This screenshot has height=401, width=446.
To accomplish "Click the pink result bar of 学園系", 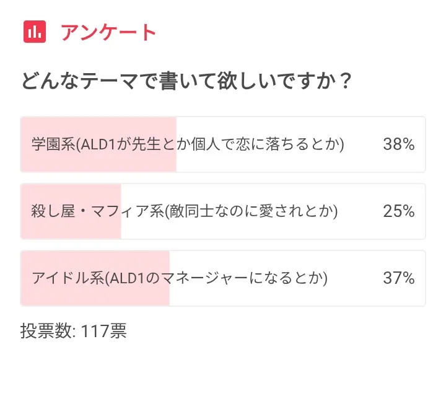I will pos(99,161).
